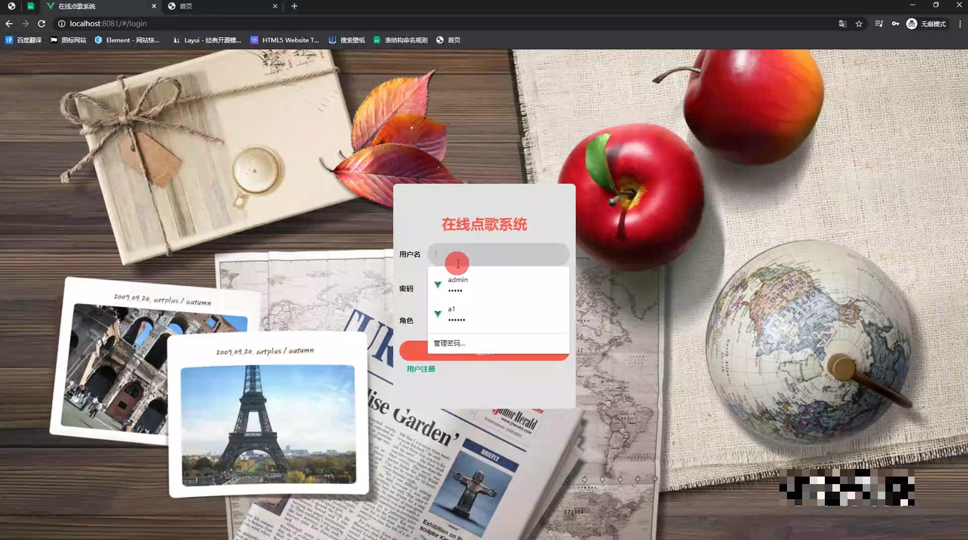Viewport: 968px width, 540px height.
Task: Open 管理密码... in autofill popup
Action: pyautogui.click(x=449, y=343)
